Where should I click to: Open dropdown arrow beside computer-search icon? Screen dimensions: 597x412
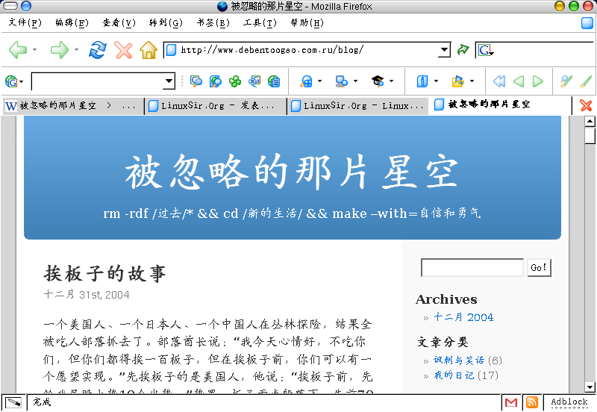click(x=355, y=81)
